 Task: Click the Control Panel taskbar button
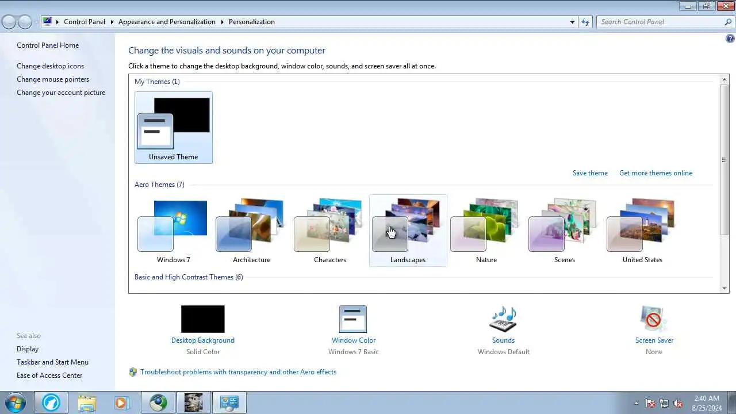229,402
